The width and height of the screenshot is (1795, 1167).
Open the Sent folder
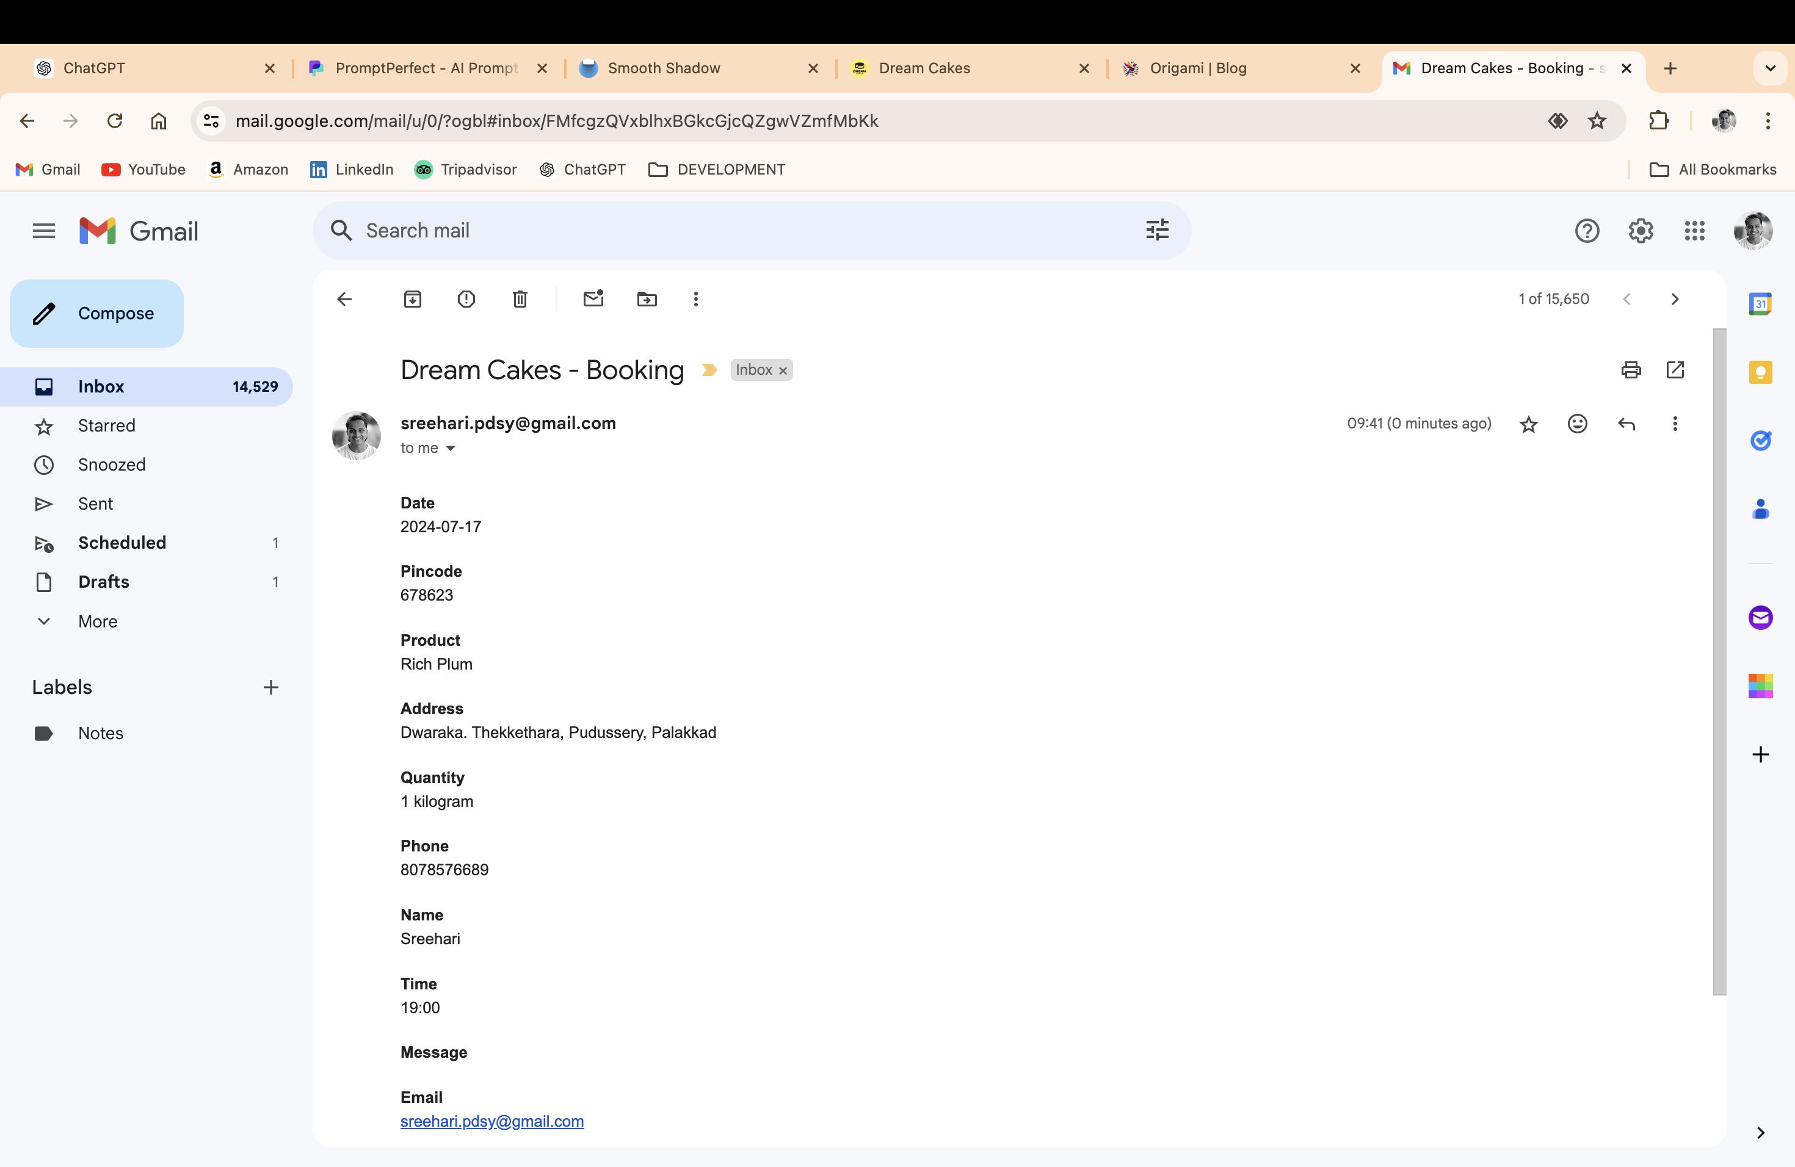[95, 504]
